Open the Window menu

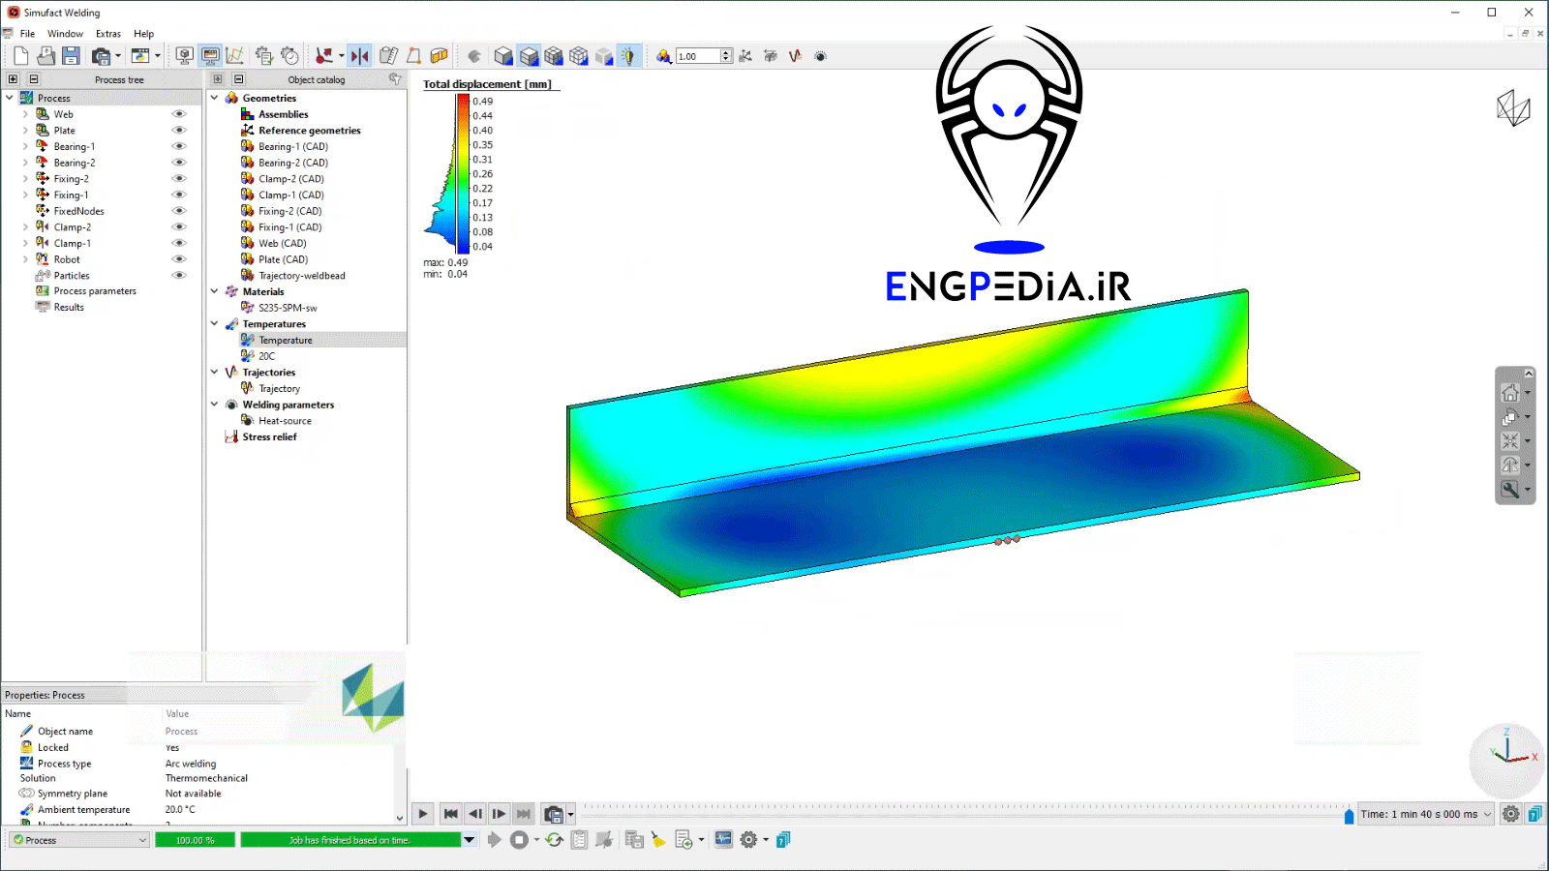click(x=66, y=34)
